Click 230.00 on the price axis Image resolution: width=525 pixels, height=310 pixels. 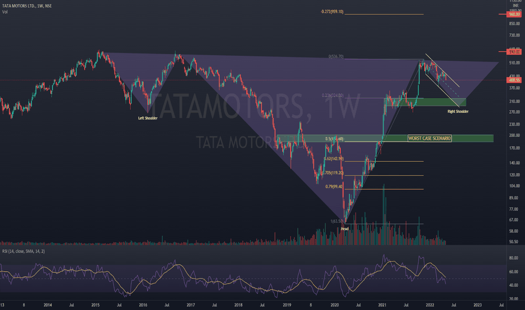(514, 125)
